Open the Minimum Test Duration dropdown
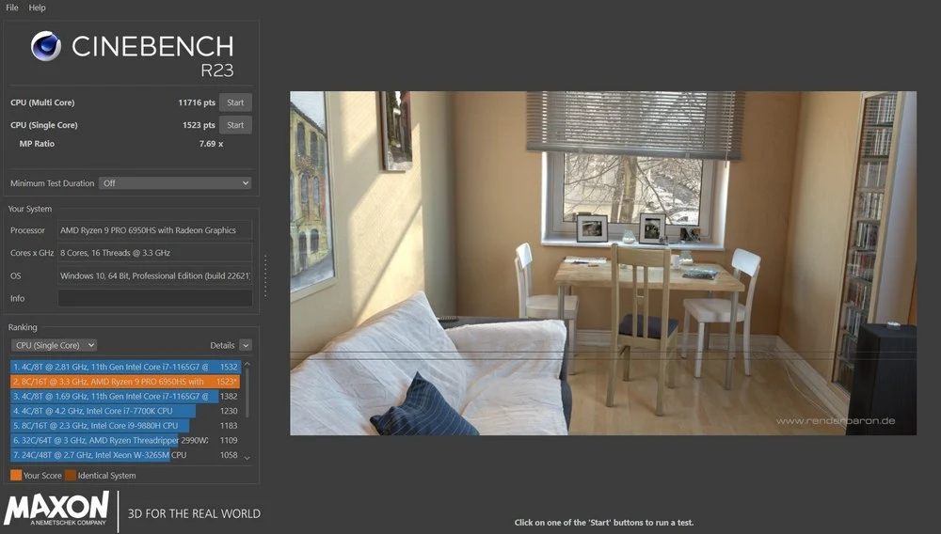 pos(175,183)
